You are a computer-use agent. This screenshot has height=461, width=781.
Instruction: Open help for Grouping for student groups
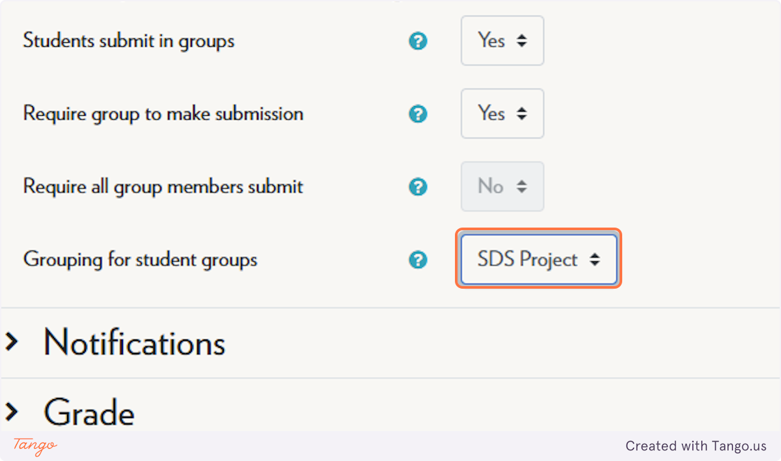coord(418,260)
